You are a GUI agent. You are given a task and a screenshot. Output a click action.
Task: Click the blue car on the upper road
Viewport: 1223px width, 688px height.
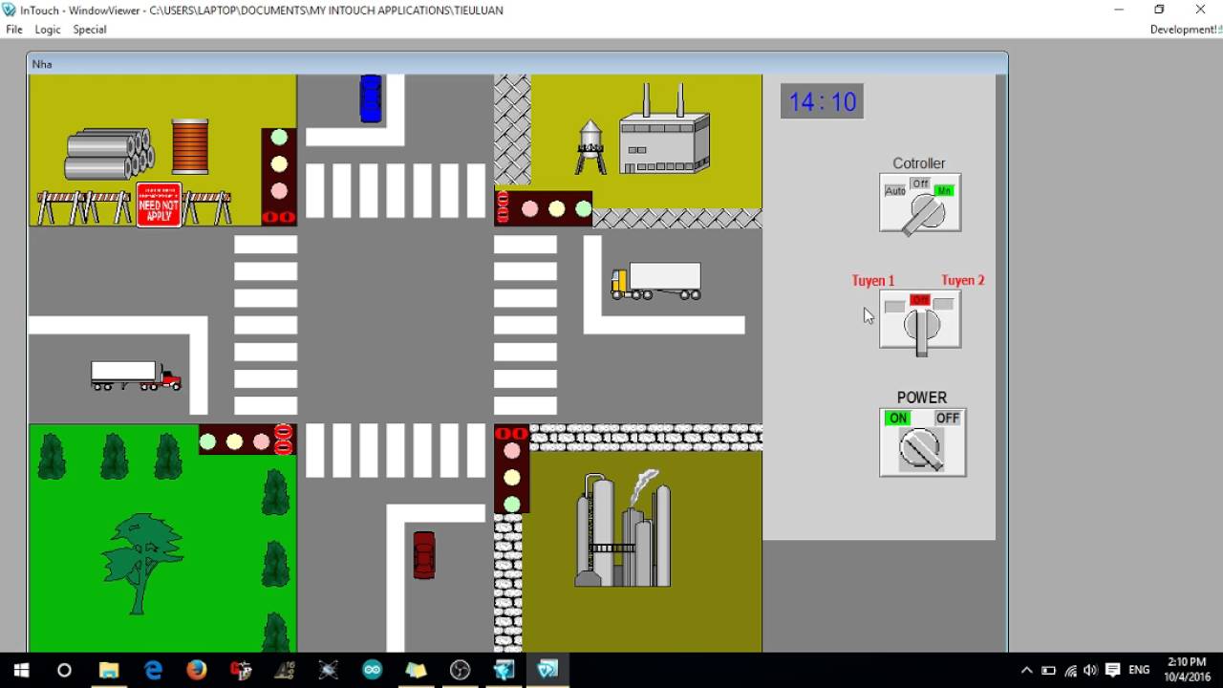tap(371, 98)
